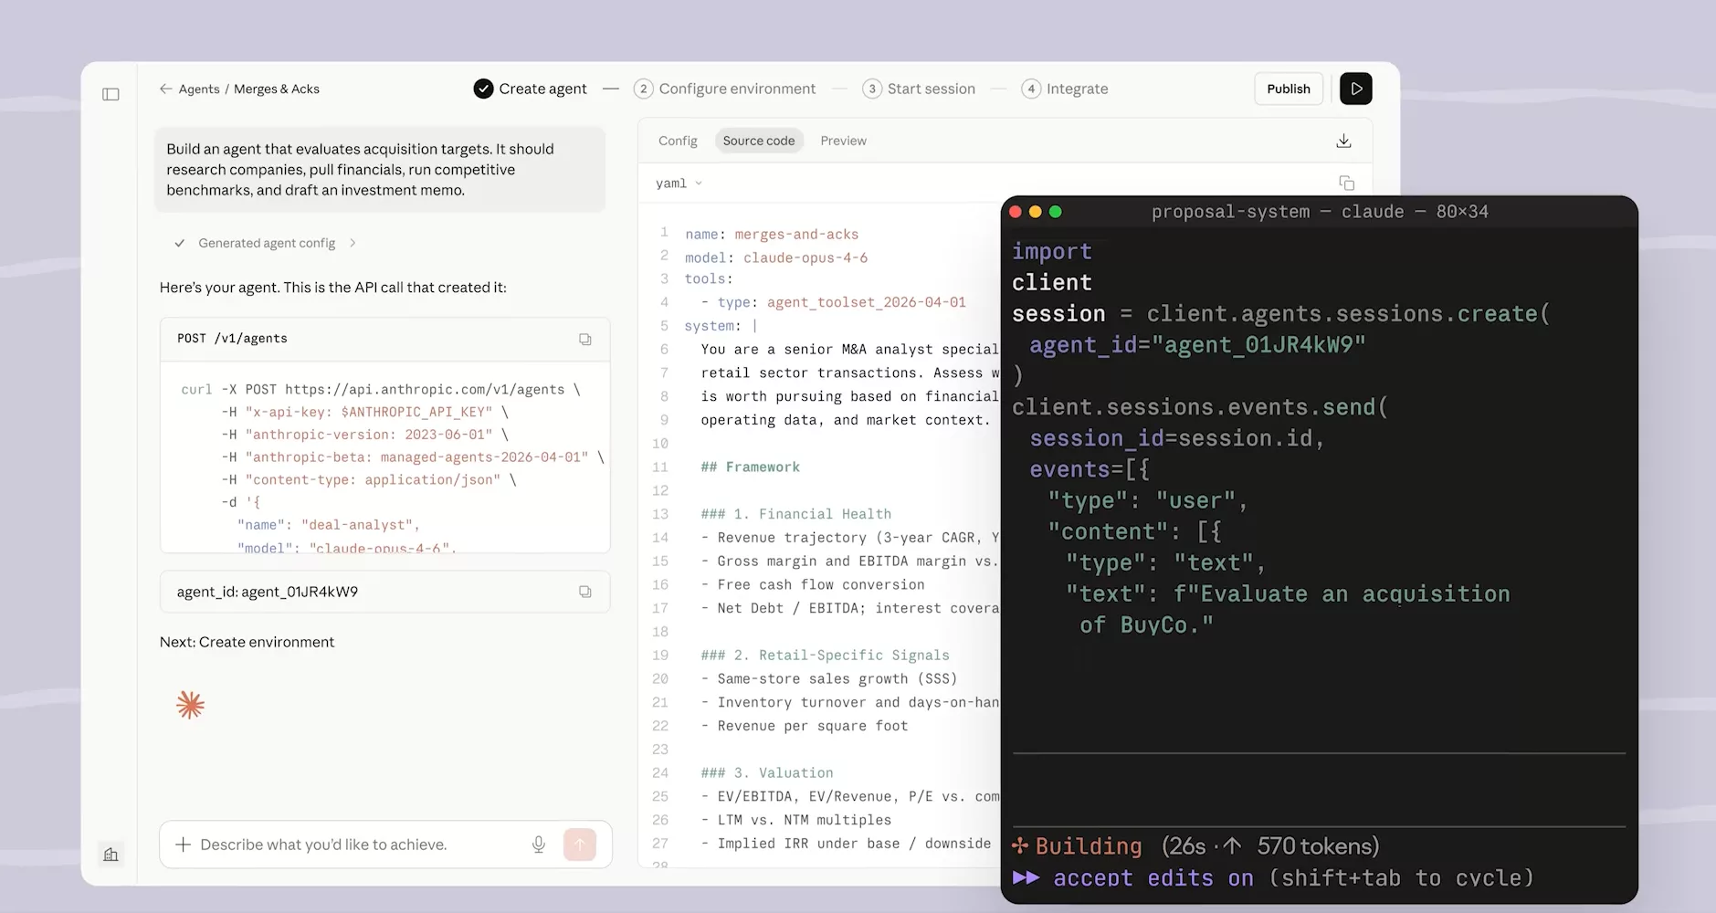The height and width of the screenshot is (913, 1716).
Task: Select the Start session step
Action: point(919,88)
